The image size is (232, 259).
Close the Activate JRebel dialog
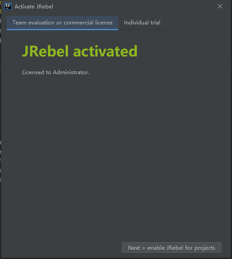(220, 7)
